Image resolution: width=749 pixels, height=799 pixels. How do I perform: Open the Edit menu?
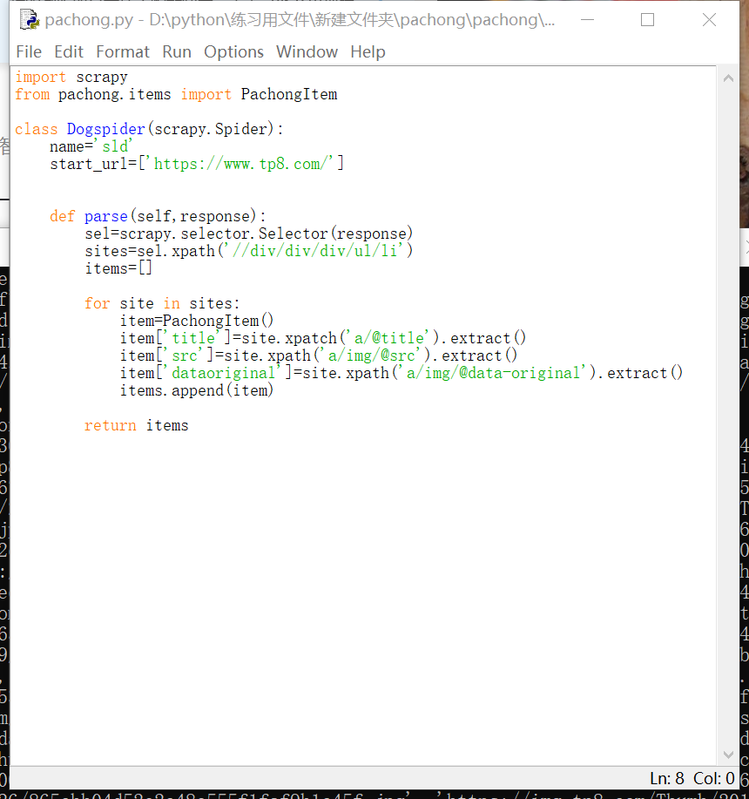pos(69,52)
